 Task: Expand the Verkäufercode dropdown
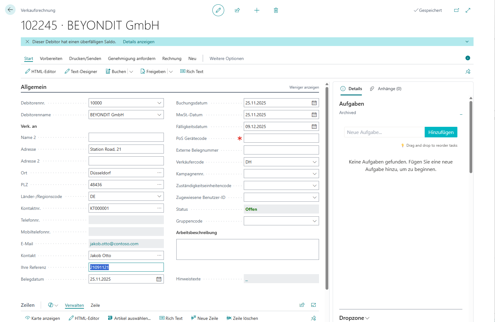coord(314,162)
